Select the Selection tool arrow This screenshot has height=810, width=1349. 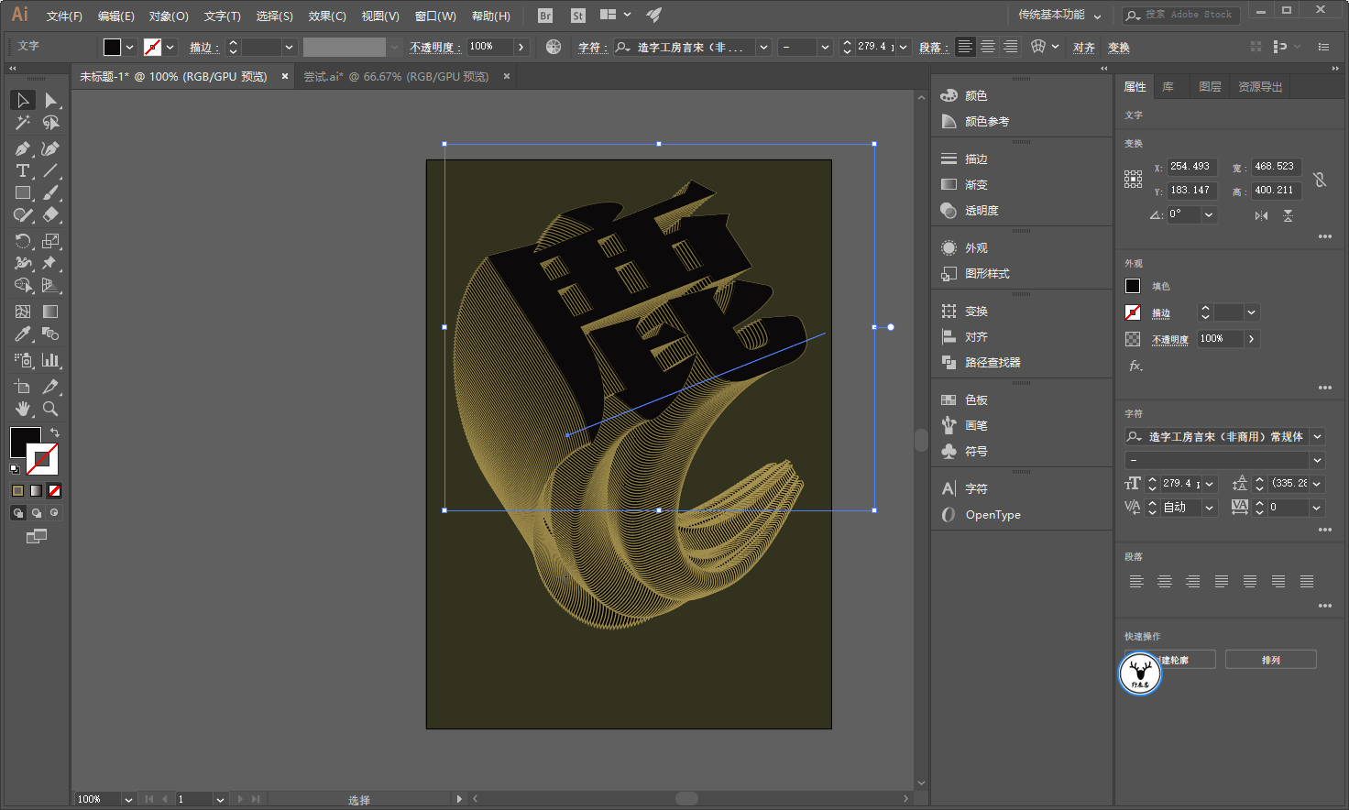(x=23, y=100)
